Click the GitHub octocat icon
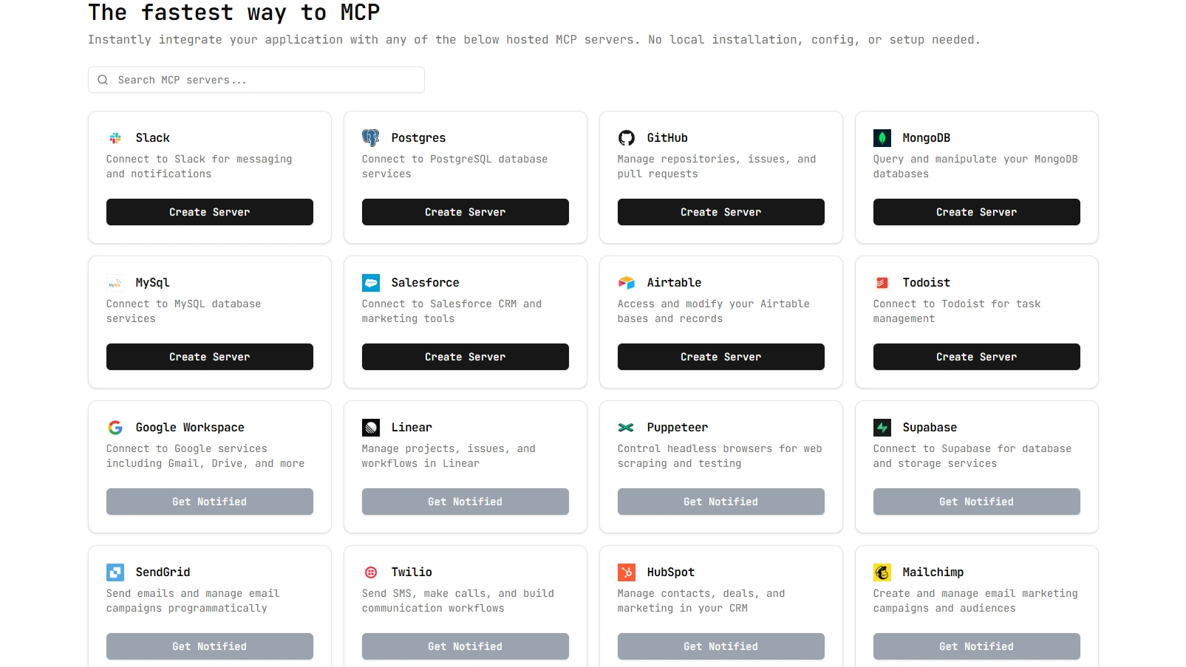1186x667 pixels. click(627, 138)
